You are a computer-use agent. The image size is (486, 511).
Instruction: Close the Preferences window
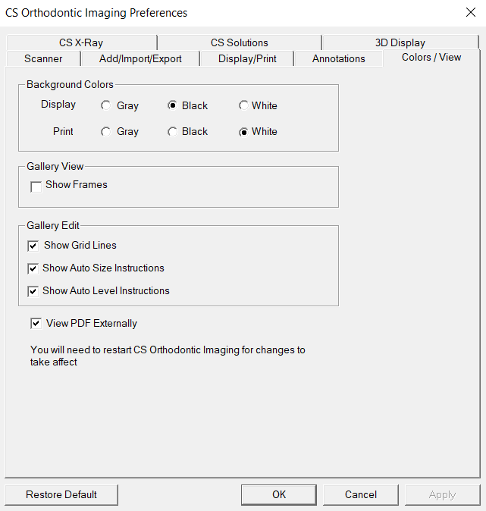[x=471, y=13]
